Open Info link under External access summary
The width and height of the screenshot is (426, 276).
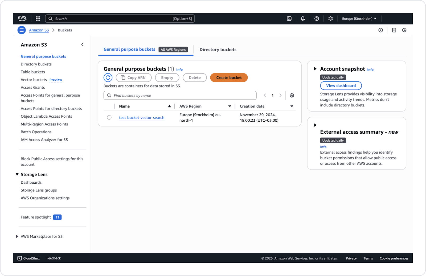323,147
